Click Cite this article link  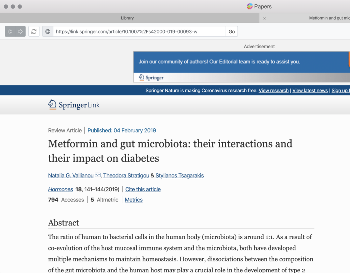tap(143, 190)
